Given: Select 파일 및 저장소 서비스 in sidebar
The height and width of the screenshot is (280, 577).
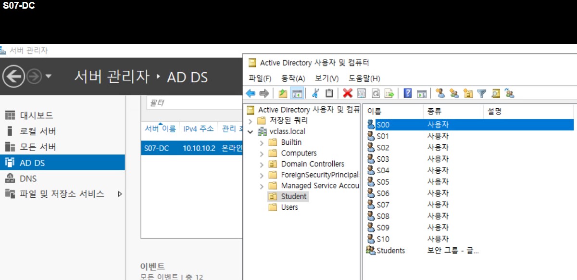Looking at the screenshot, I should pyautogui.click(x=62, y=194).
